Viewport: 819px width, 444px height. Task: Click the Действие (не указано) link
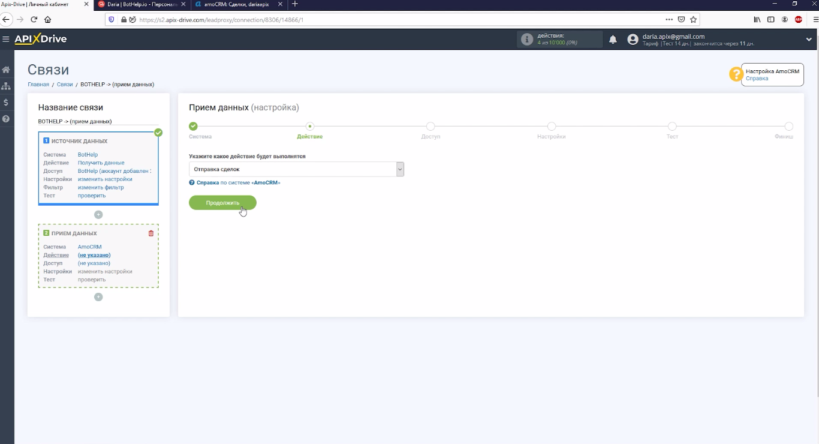click(94, 255)
